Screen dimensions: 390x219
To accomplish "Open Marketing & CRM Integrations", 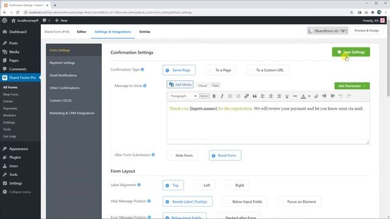I will (74, 113).
